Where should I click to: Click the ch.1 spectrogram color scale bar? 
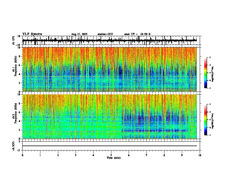point(206,73)
